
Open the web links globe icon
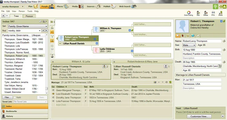193,36
